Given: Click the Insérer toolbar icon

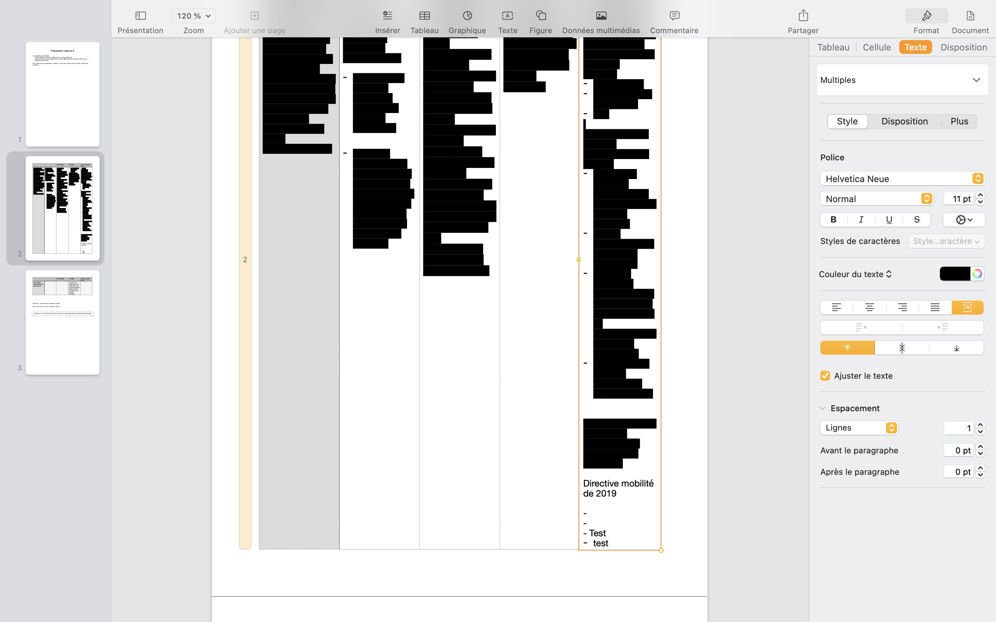Looking at the screenshot, I should click(x=387, y=16).
